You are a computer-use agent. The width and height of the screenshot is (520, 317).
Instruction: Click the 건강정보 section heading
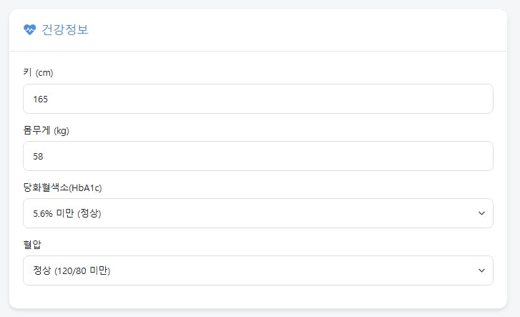(x=65, y=29)
